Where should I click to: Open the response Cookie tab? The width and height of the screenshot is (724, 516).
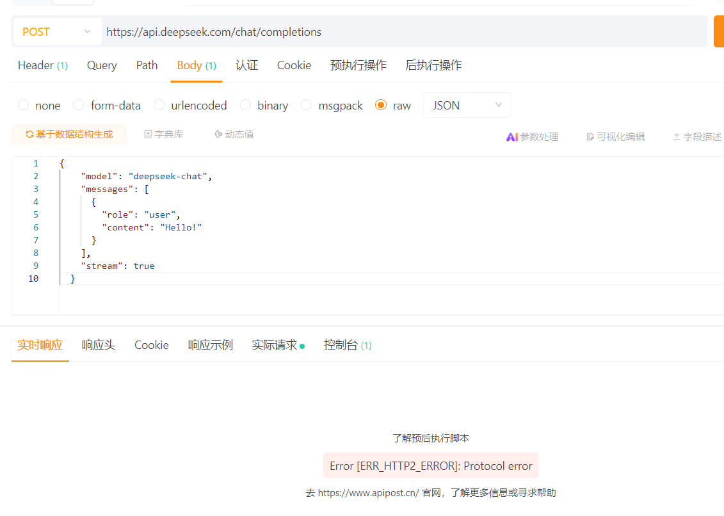[152, 345]
